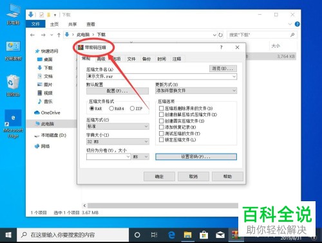Viewport: 322px width, 243px height.
Task: Go up one folder level
Action: tap(59, 35)
